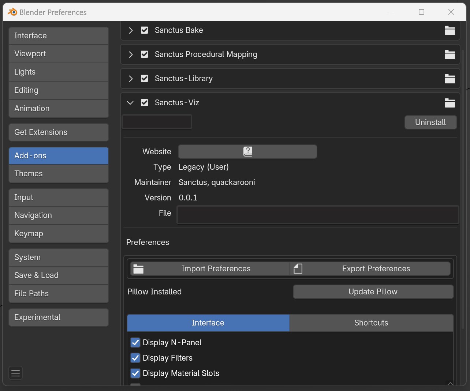
Task: Click the Update Pillow button
Action: [x=373, y=292]
